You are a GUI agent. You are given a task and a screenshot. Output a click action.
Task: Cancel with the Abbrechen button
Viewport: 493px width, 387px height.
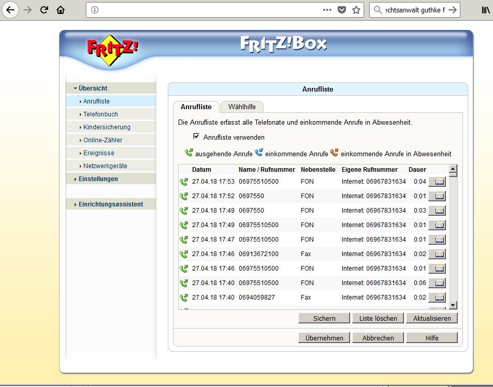click(378, 338)
